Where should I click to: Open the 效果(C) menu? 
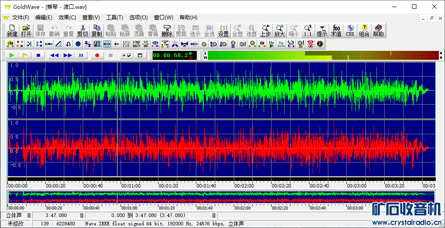coord(67,18)
